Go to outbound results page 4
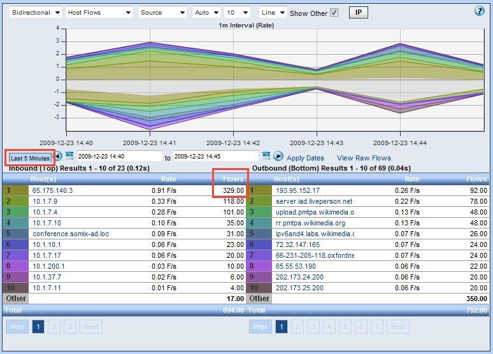Screen dimensions: 493x354 (x=329, y=327)
